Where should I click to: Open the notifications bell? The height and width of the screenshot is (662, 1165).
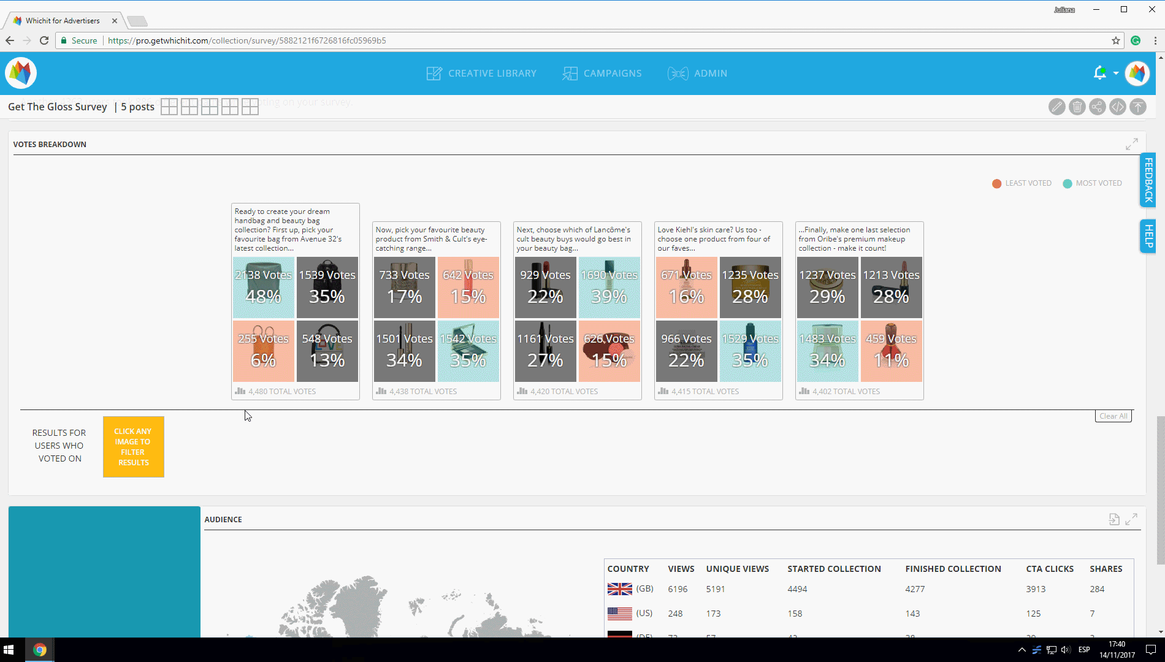[1100, 73]
